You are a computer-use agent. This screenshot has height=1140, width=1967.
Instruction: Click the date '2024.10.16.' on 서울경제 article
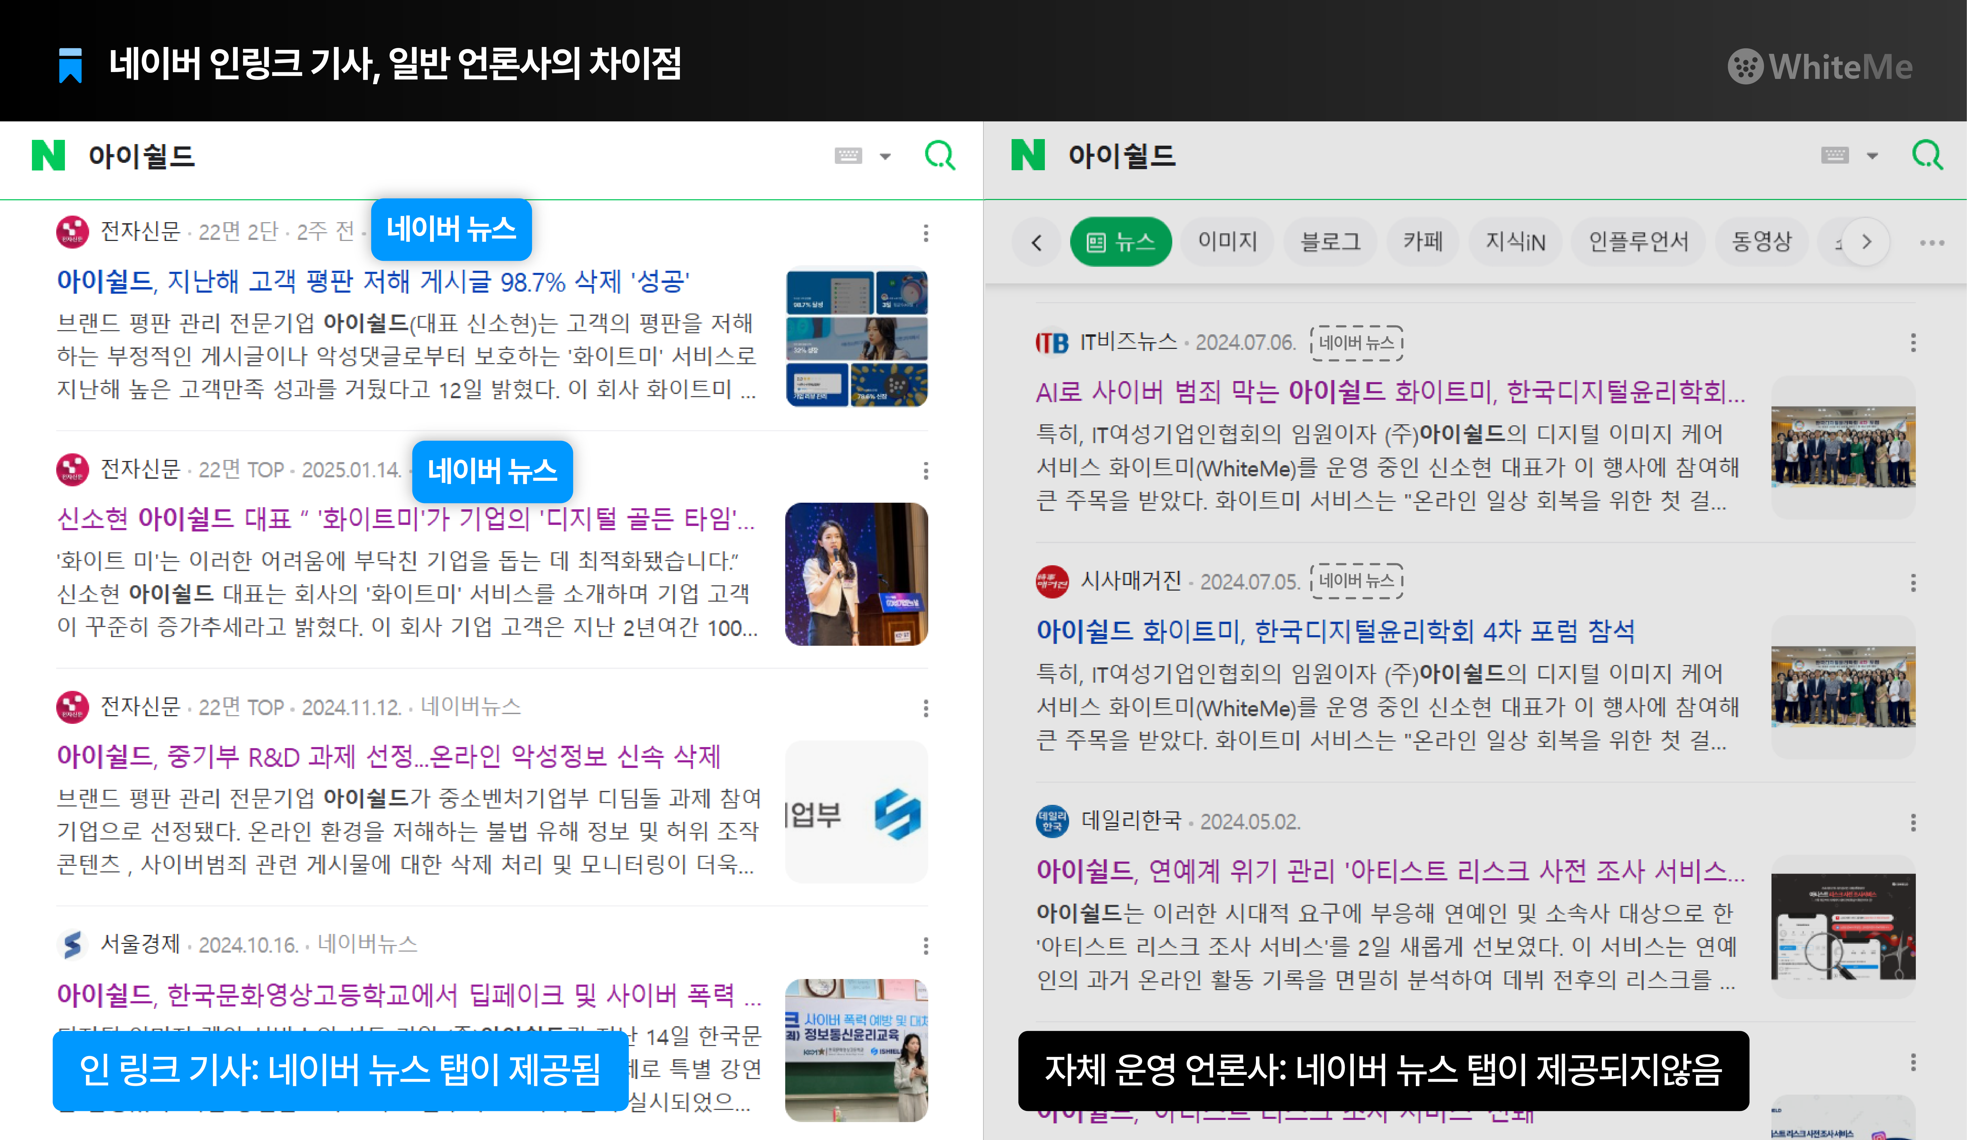[249, 946]
